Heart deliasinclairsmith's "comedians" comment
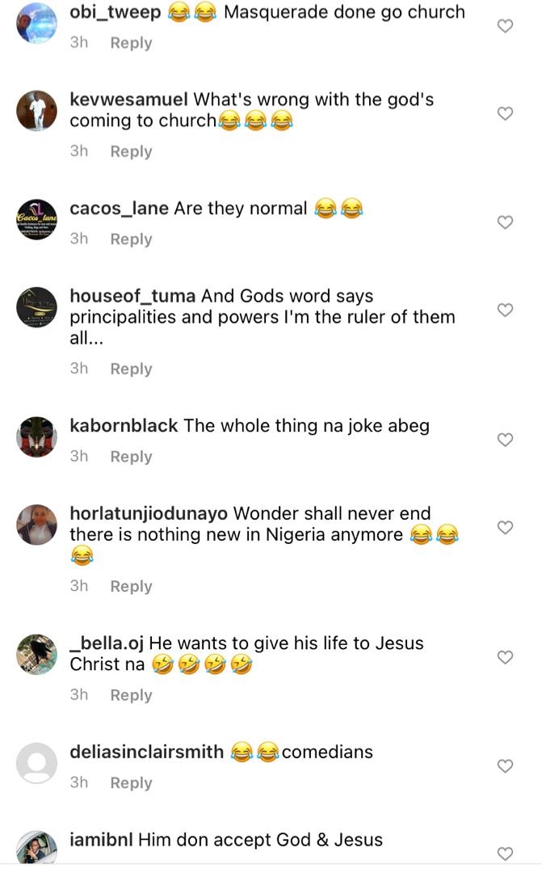The image size is (542, 873). click(505, 765)
